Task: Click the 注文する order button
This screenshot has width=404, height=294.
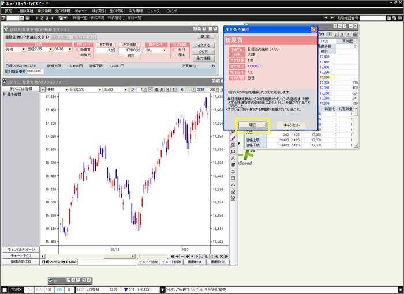Action: [203, 45]
